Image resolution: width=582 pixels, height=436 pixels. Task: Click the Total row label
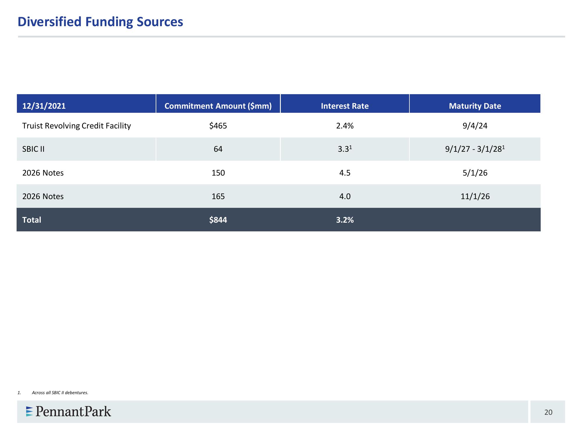click(x=32, y=220)
